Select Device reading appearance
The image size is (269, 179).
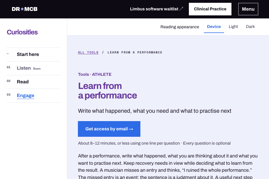coord(214,27)
